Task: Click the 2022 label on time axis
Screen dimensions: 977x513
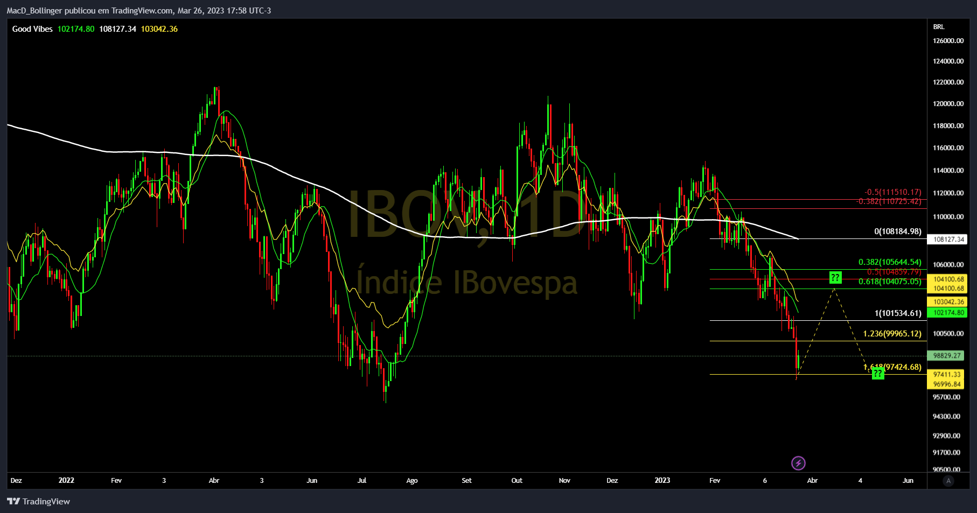Action: pyautogui.click(x=66, y=480)
